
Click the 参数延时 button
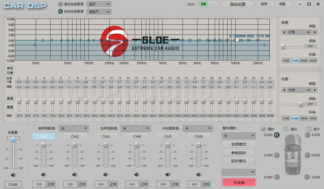tap(239, 153)
